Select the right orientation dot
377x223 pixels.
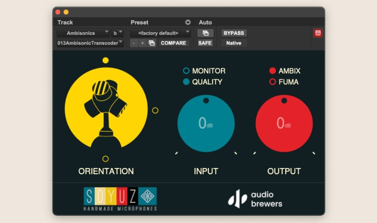point(155,110)
